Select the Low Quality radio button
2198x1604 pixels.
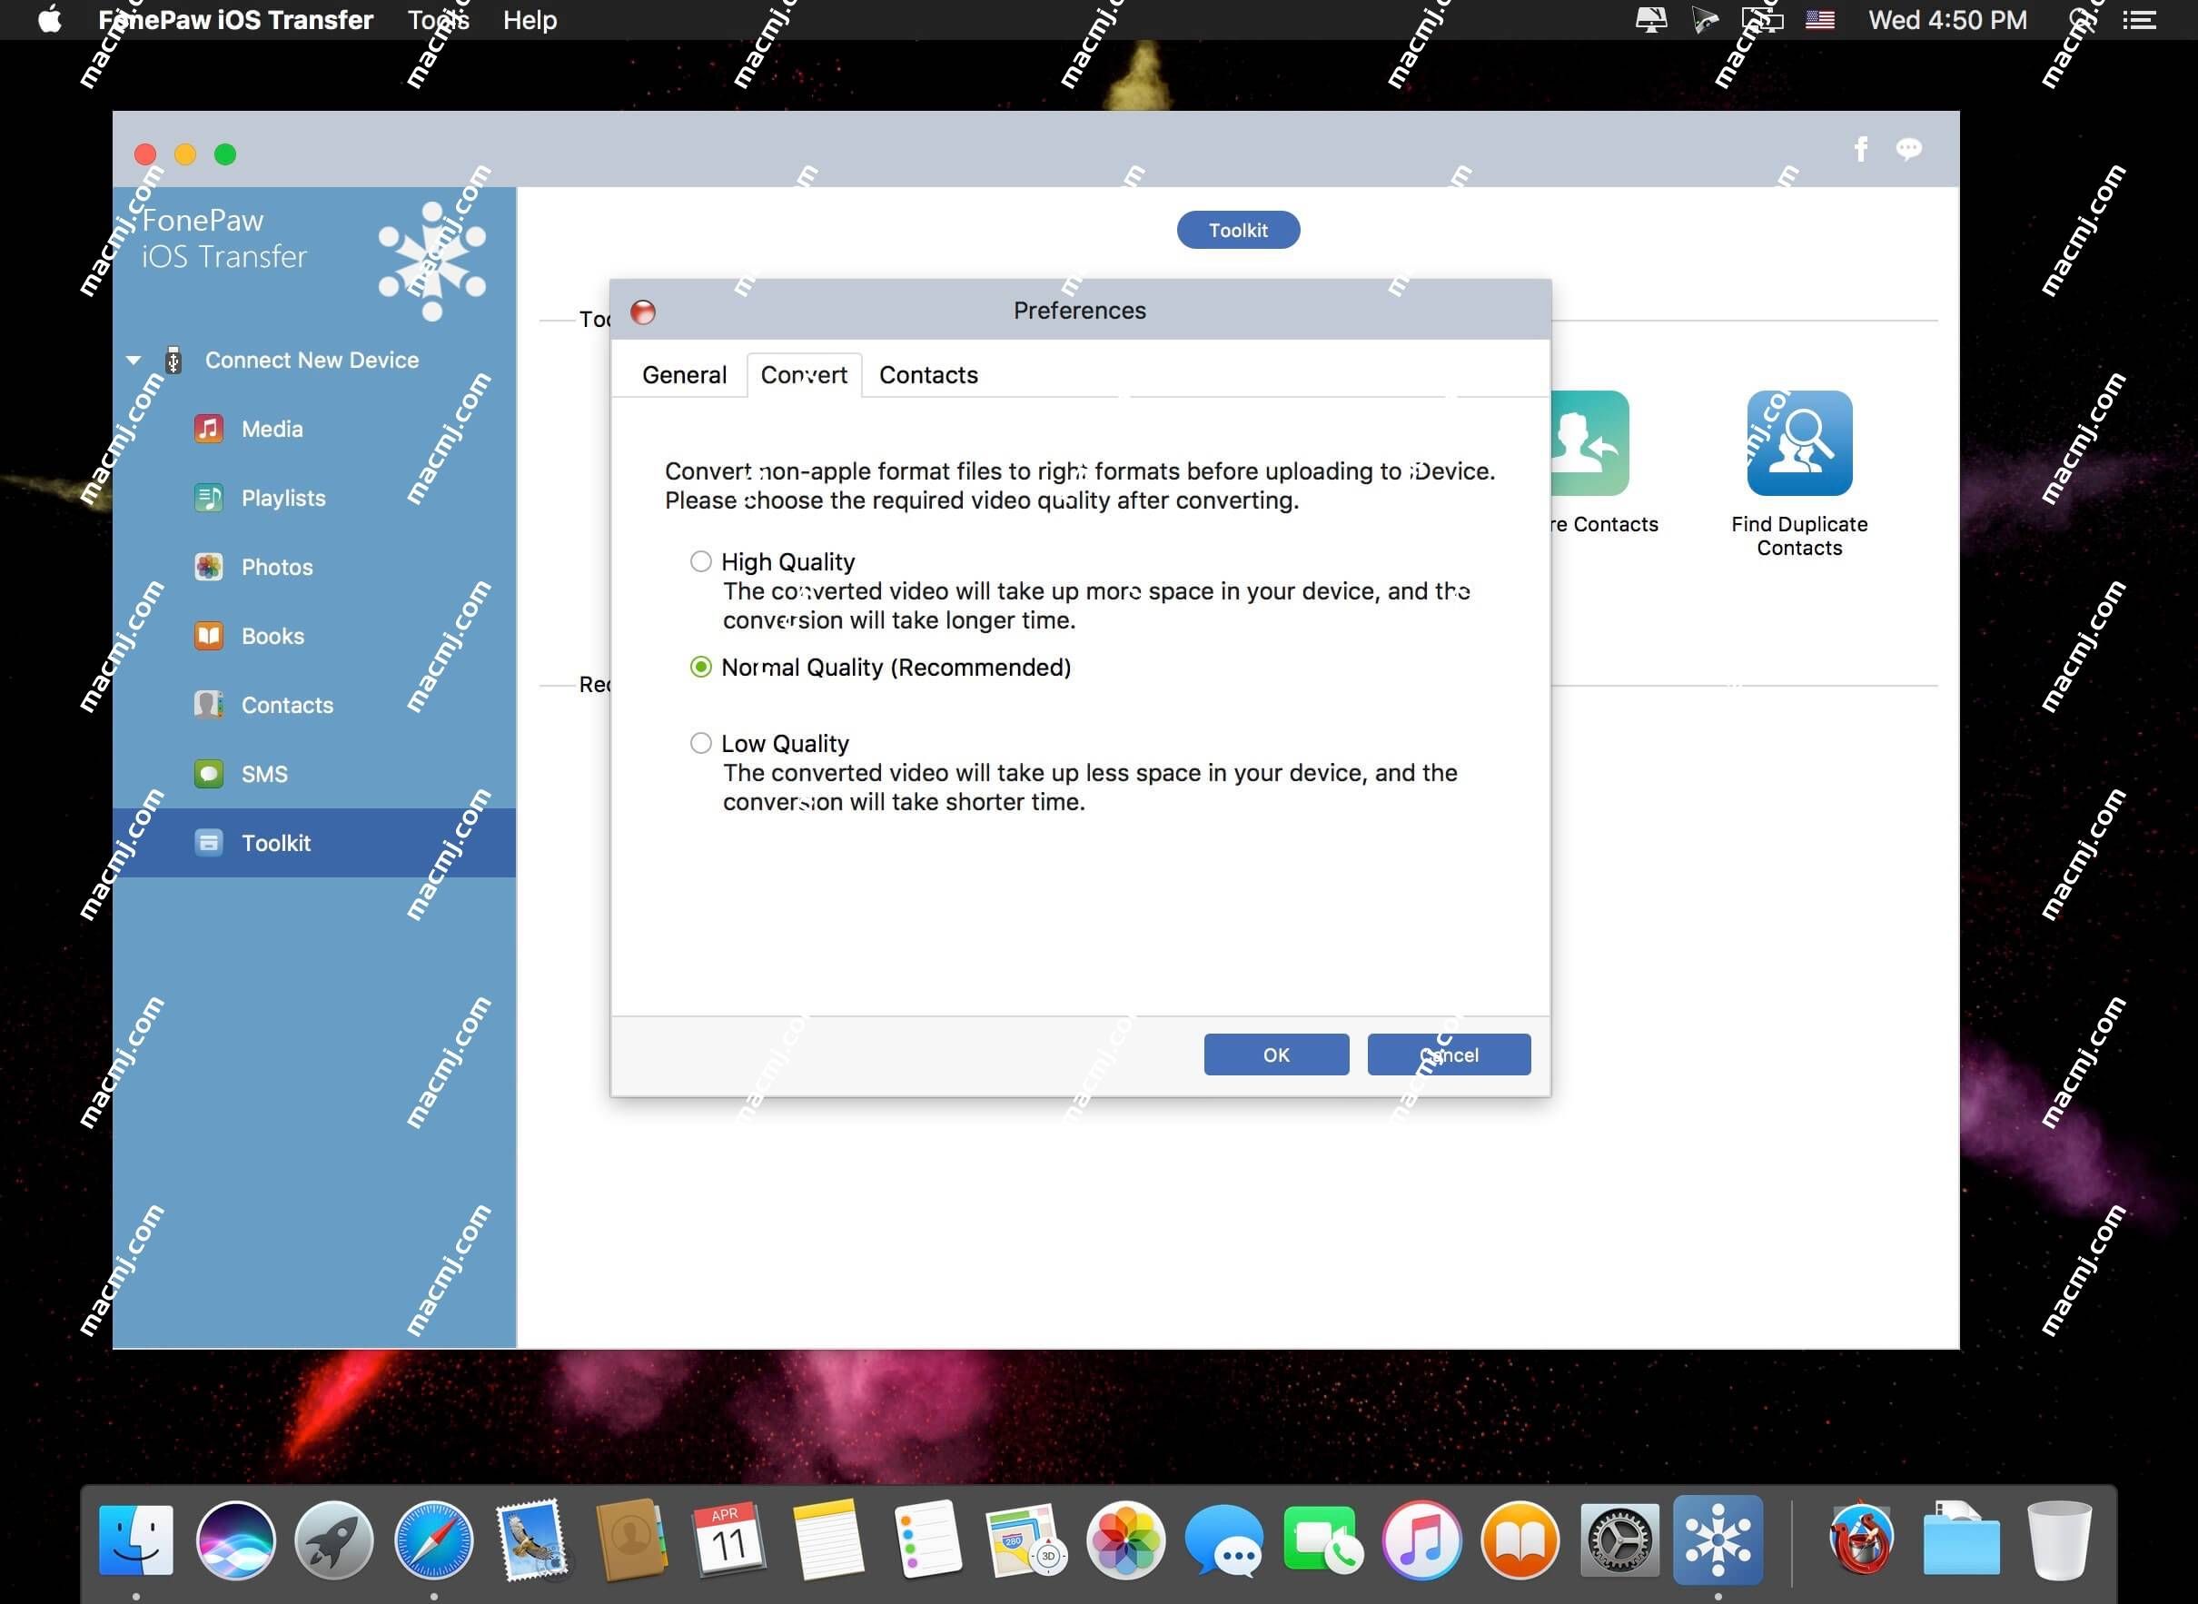click(x=699, y=740)
